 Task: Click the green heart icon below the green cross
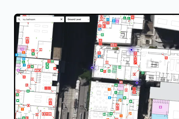tap(47, 67)
